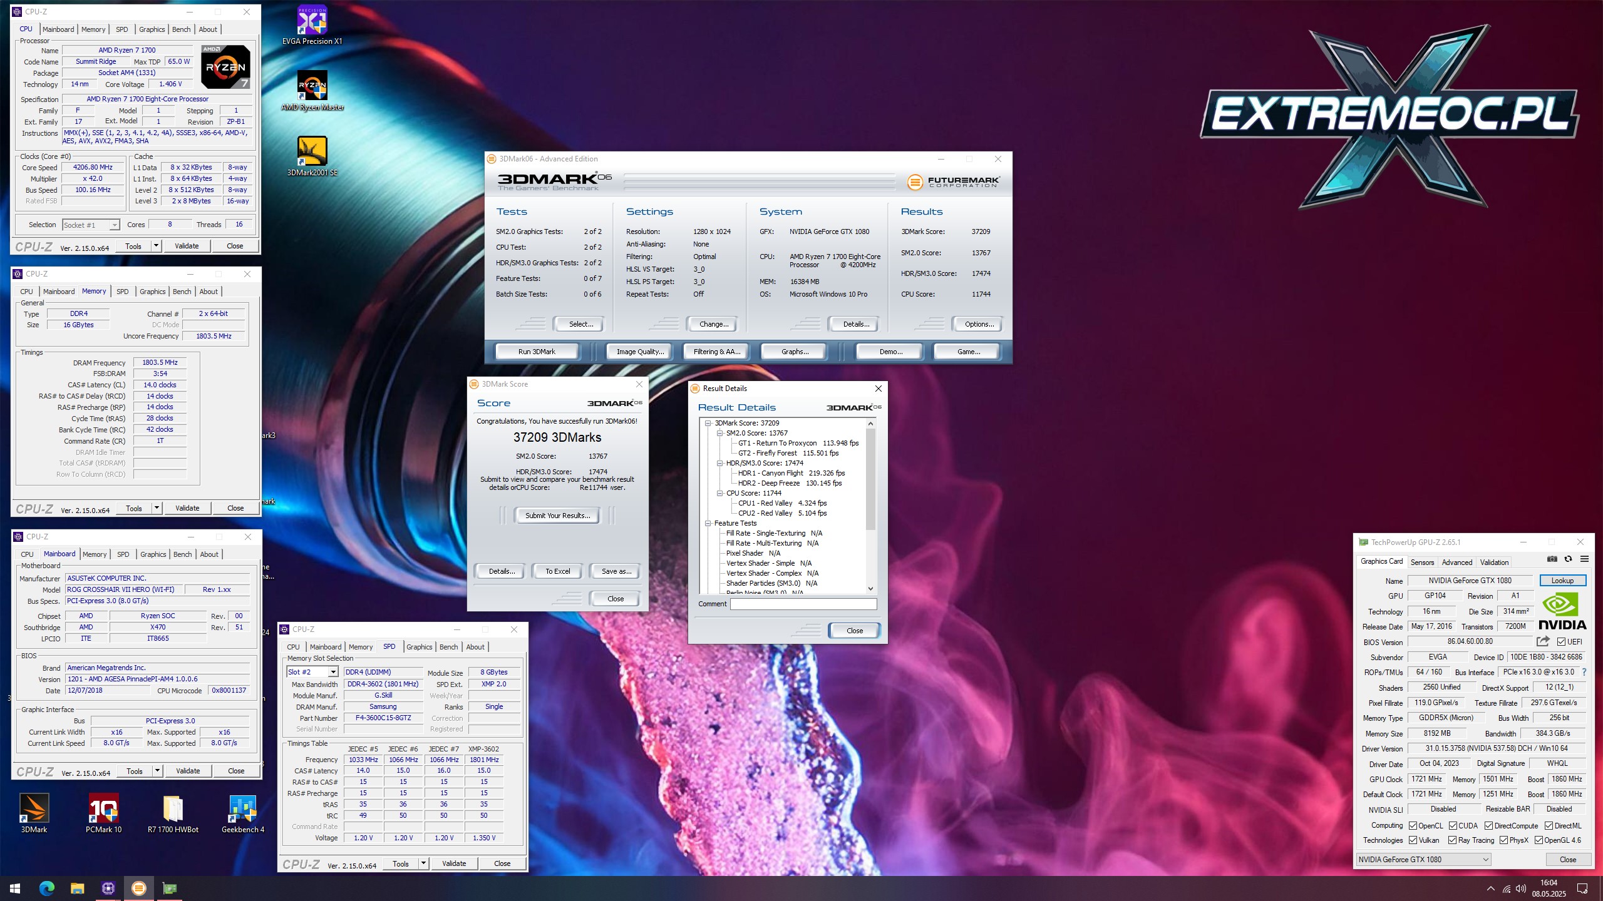The height and width of the screenshot is (901, 1603).
Task: Click 'GT1 - Return To Proxycon 113.948 fps' row
Action: point(798,443)
